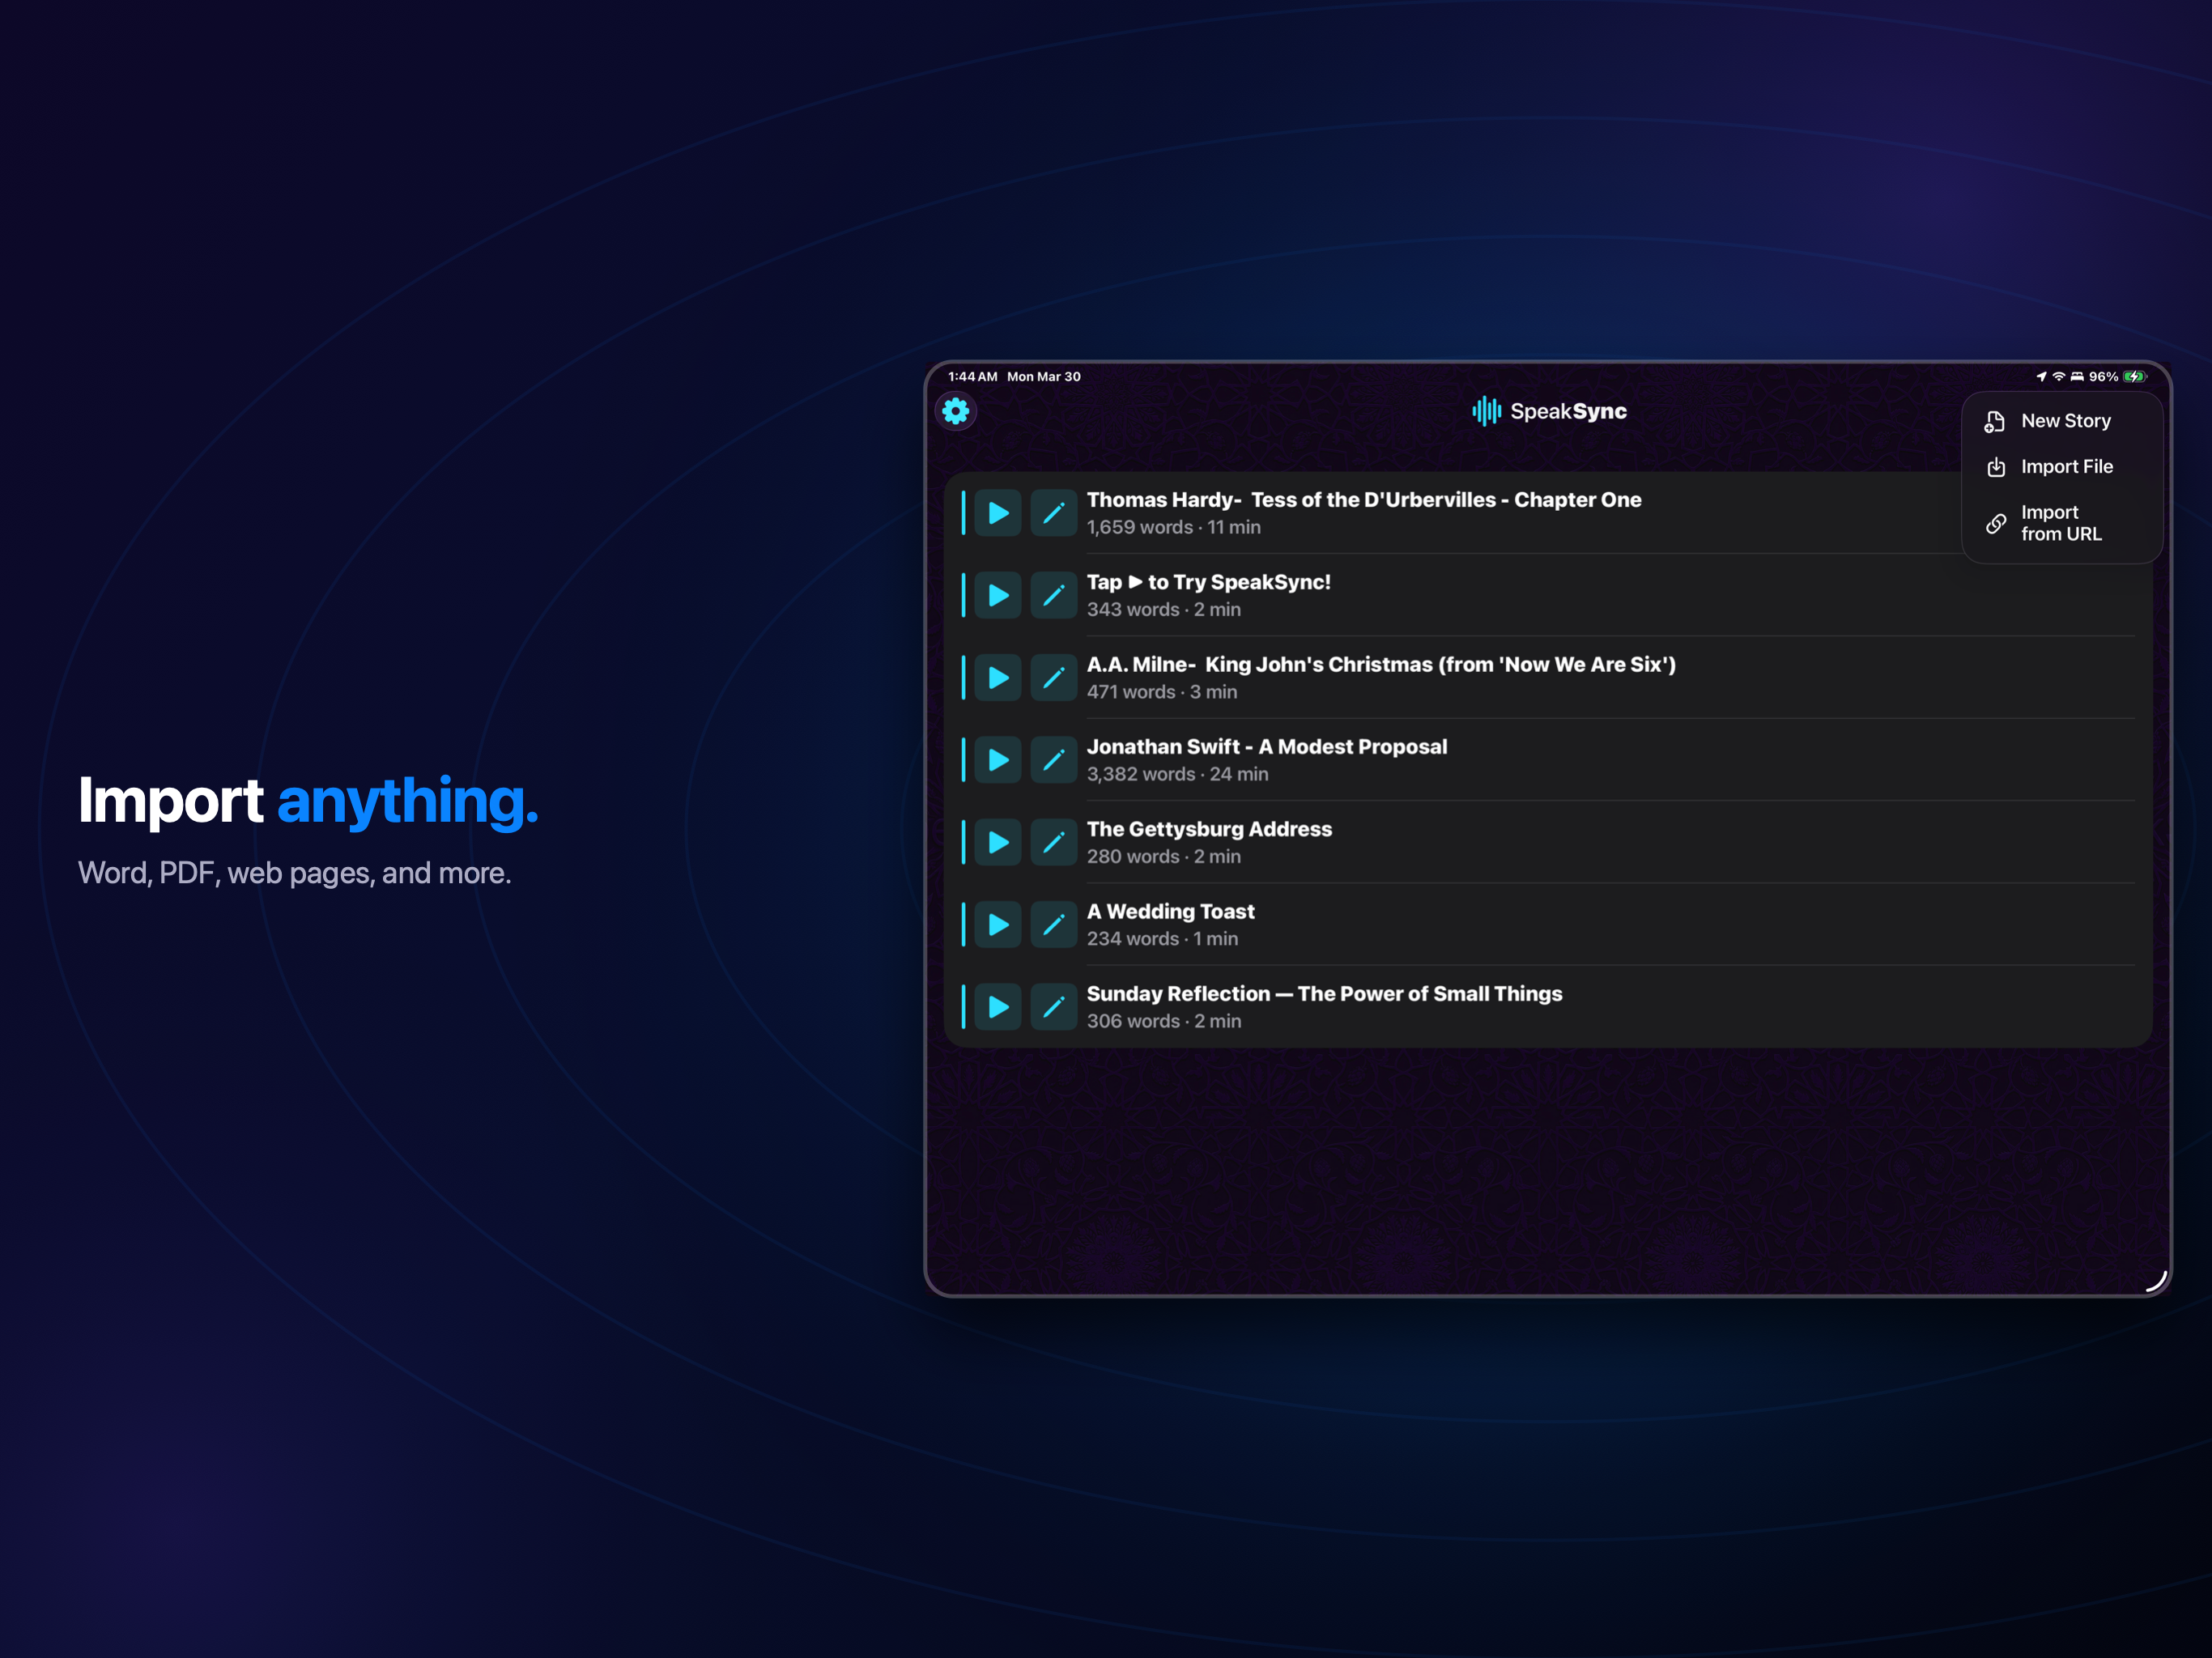Edit Jonathan Swift A Modest Proposal

(x=1053, y=760)
